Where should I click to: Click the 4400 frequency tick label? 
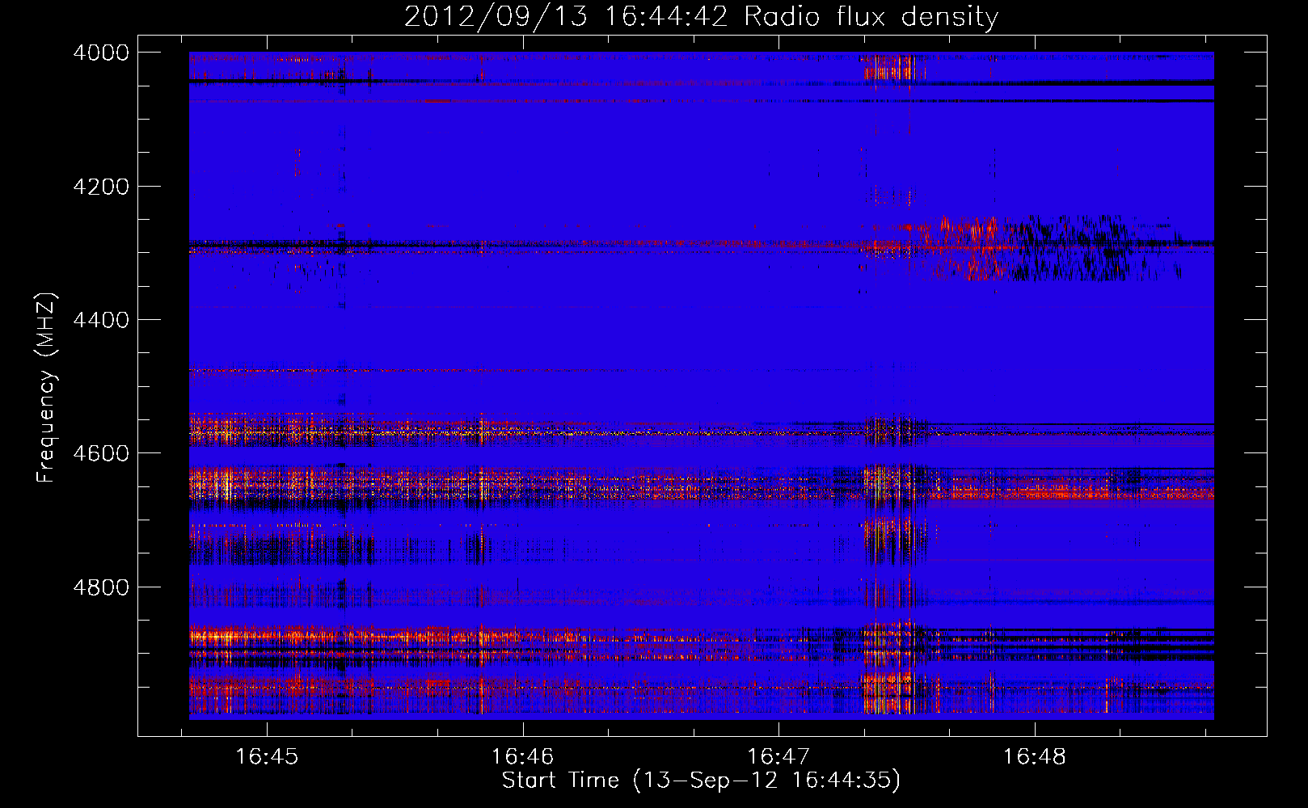coord(101,320)
